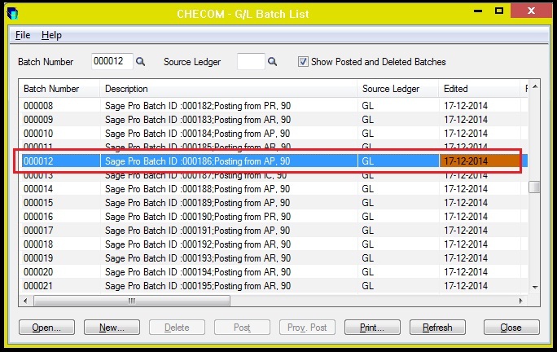557x352 pixels.
Task: Click the Print... button
Action: coord(371,328)
